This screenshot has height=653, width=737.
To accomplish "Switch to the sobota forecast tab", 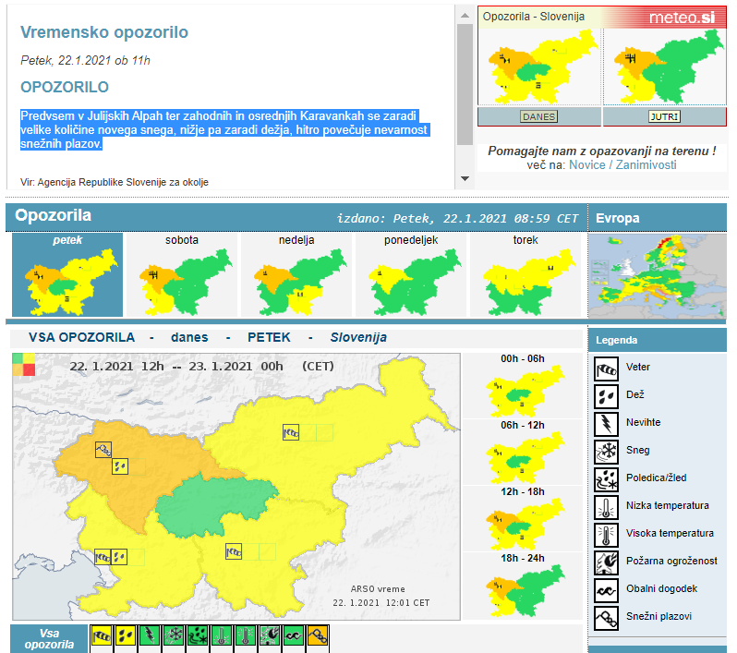I will pyautogui.click(x=181, y=274).
